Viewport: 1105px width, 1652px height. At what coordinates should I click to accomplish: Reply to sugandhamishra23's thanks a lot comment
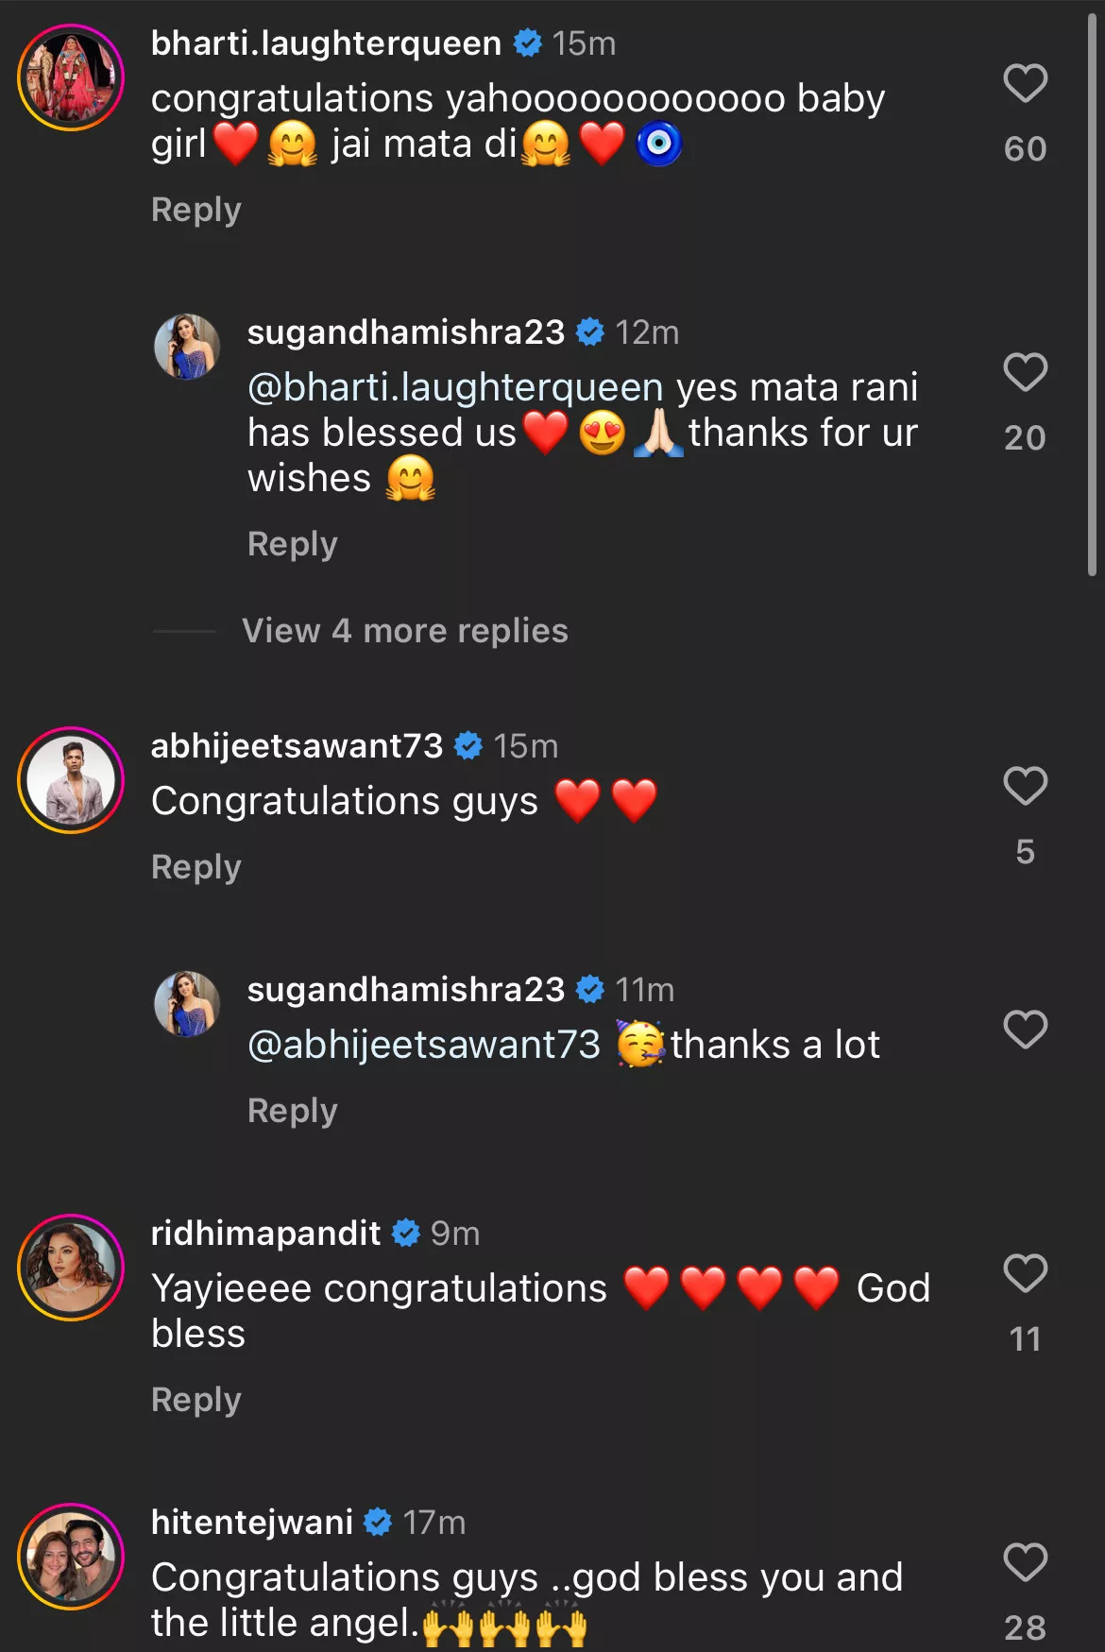[292, 1111]
